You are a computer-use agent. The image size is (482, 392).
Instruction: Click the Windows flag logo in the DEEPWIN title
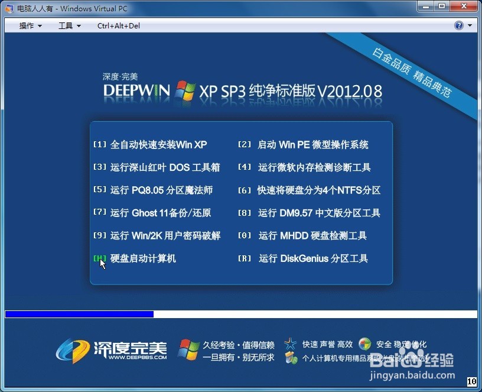(x=185, y=91)
